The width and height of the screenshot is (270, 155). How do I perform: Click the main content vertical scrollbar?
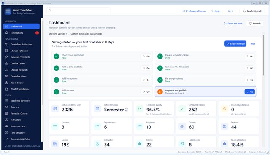coord(263,55)
